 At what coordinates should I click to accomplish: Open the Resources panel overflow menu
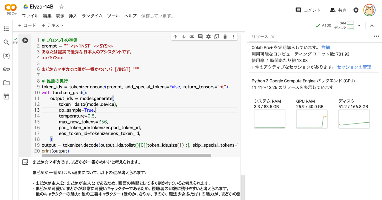(376, 36)
